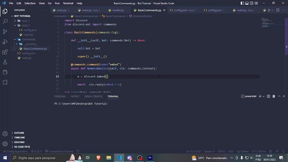Expand the DISCORD section

tap(19, 142)
